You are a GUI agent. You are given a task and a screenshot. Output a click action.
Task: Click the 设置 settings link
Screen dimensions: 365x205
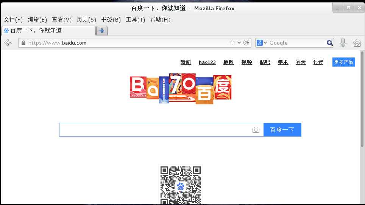pyautogui.click(x=318, y=62)
